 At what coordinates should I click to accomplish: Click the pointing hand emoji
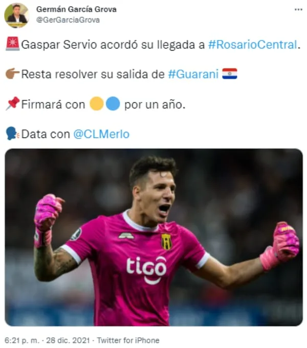coord(12,74)
